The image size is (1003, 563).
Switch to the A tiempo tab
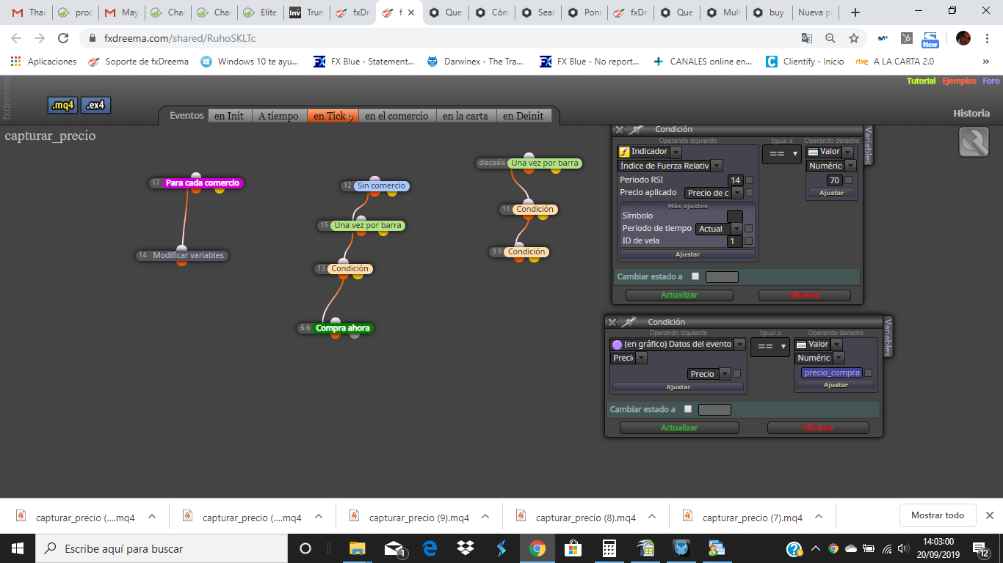tap(278, 116)
